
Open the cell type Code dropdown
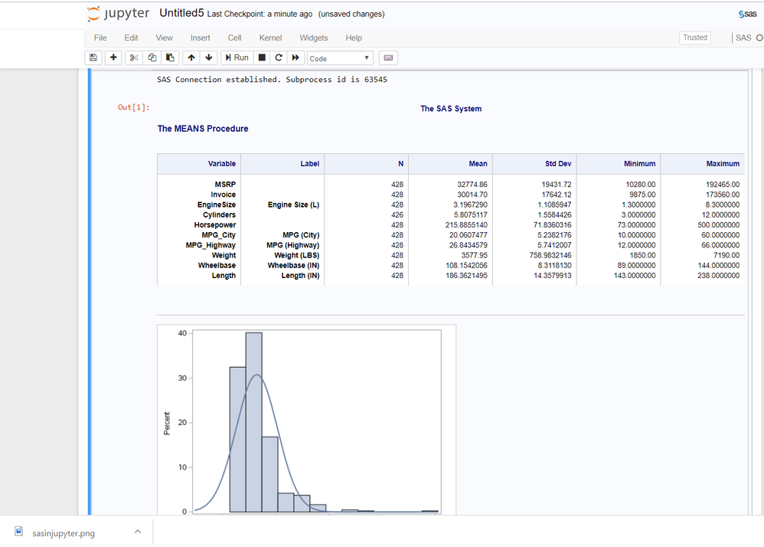pos(339,58)
